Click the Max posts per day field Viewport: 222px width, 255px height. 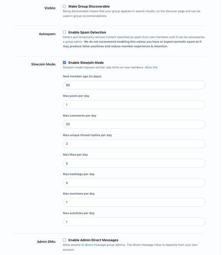pos(134,104)
